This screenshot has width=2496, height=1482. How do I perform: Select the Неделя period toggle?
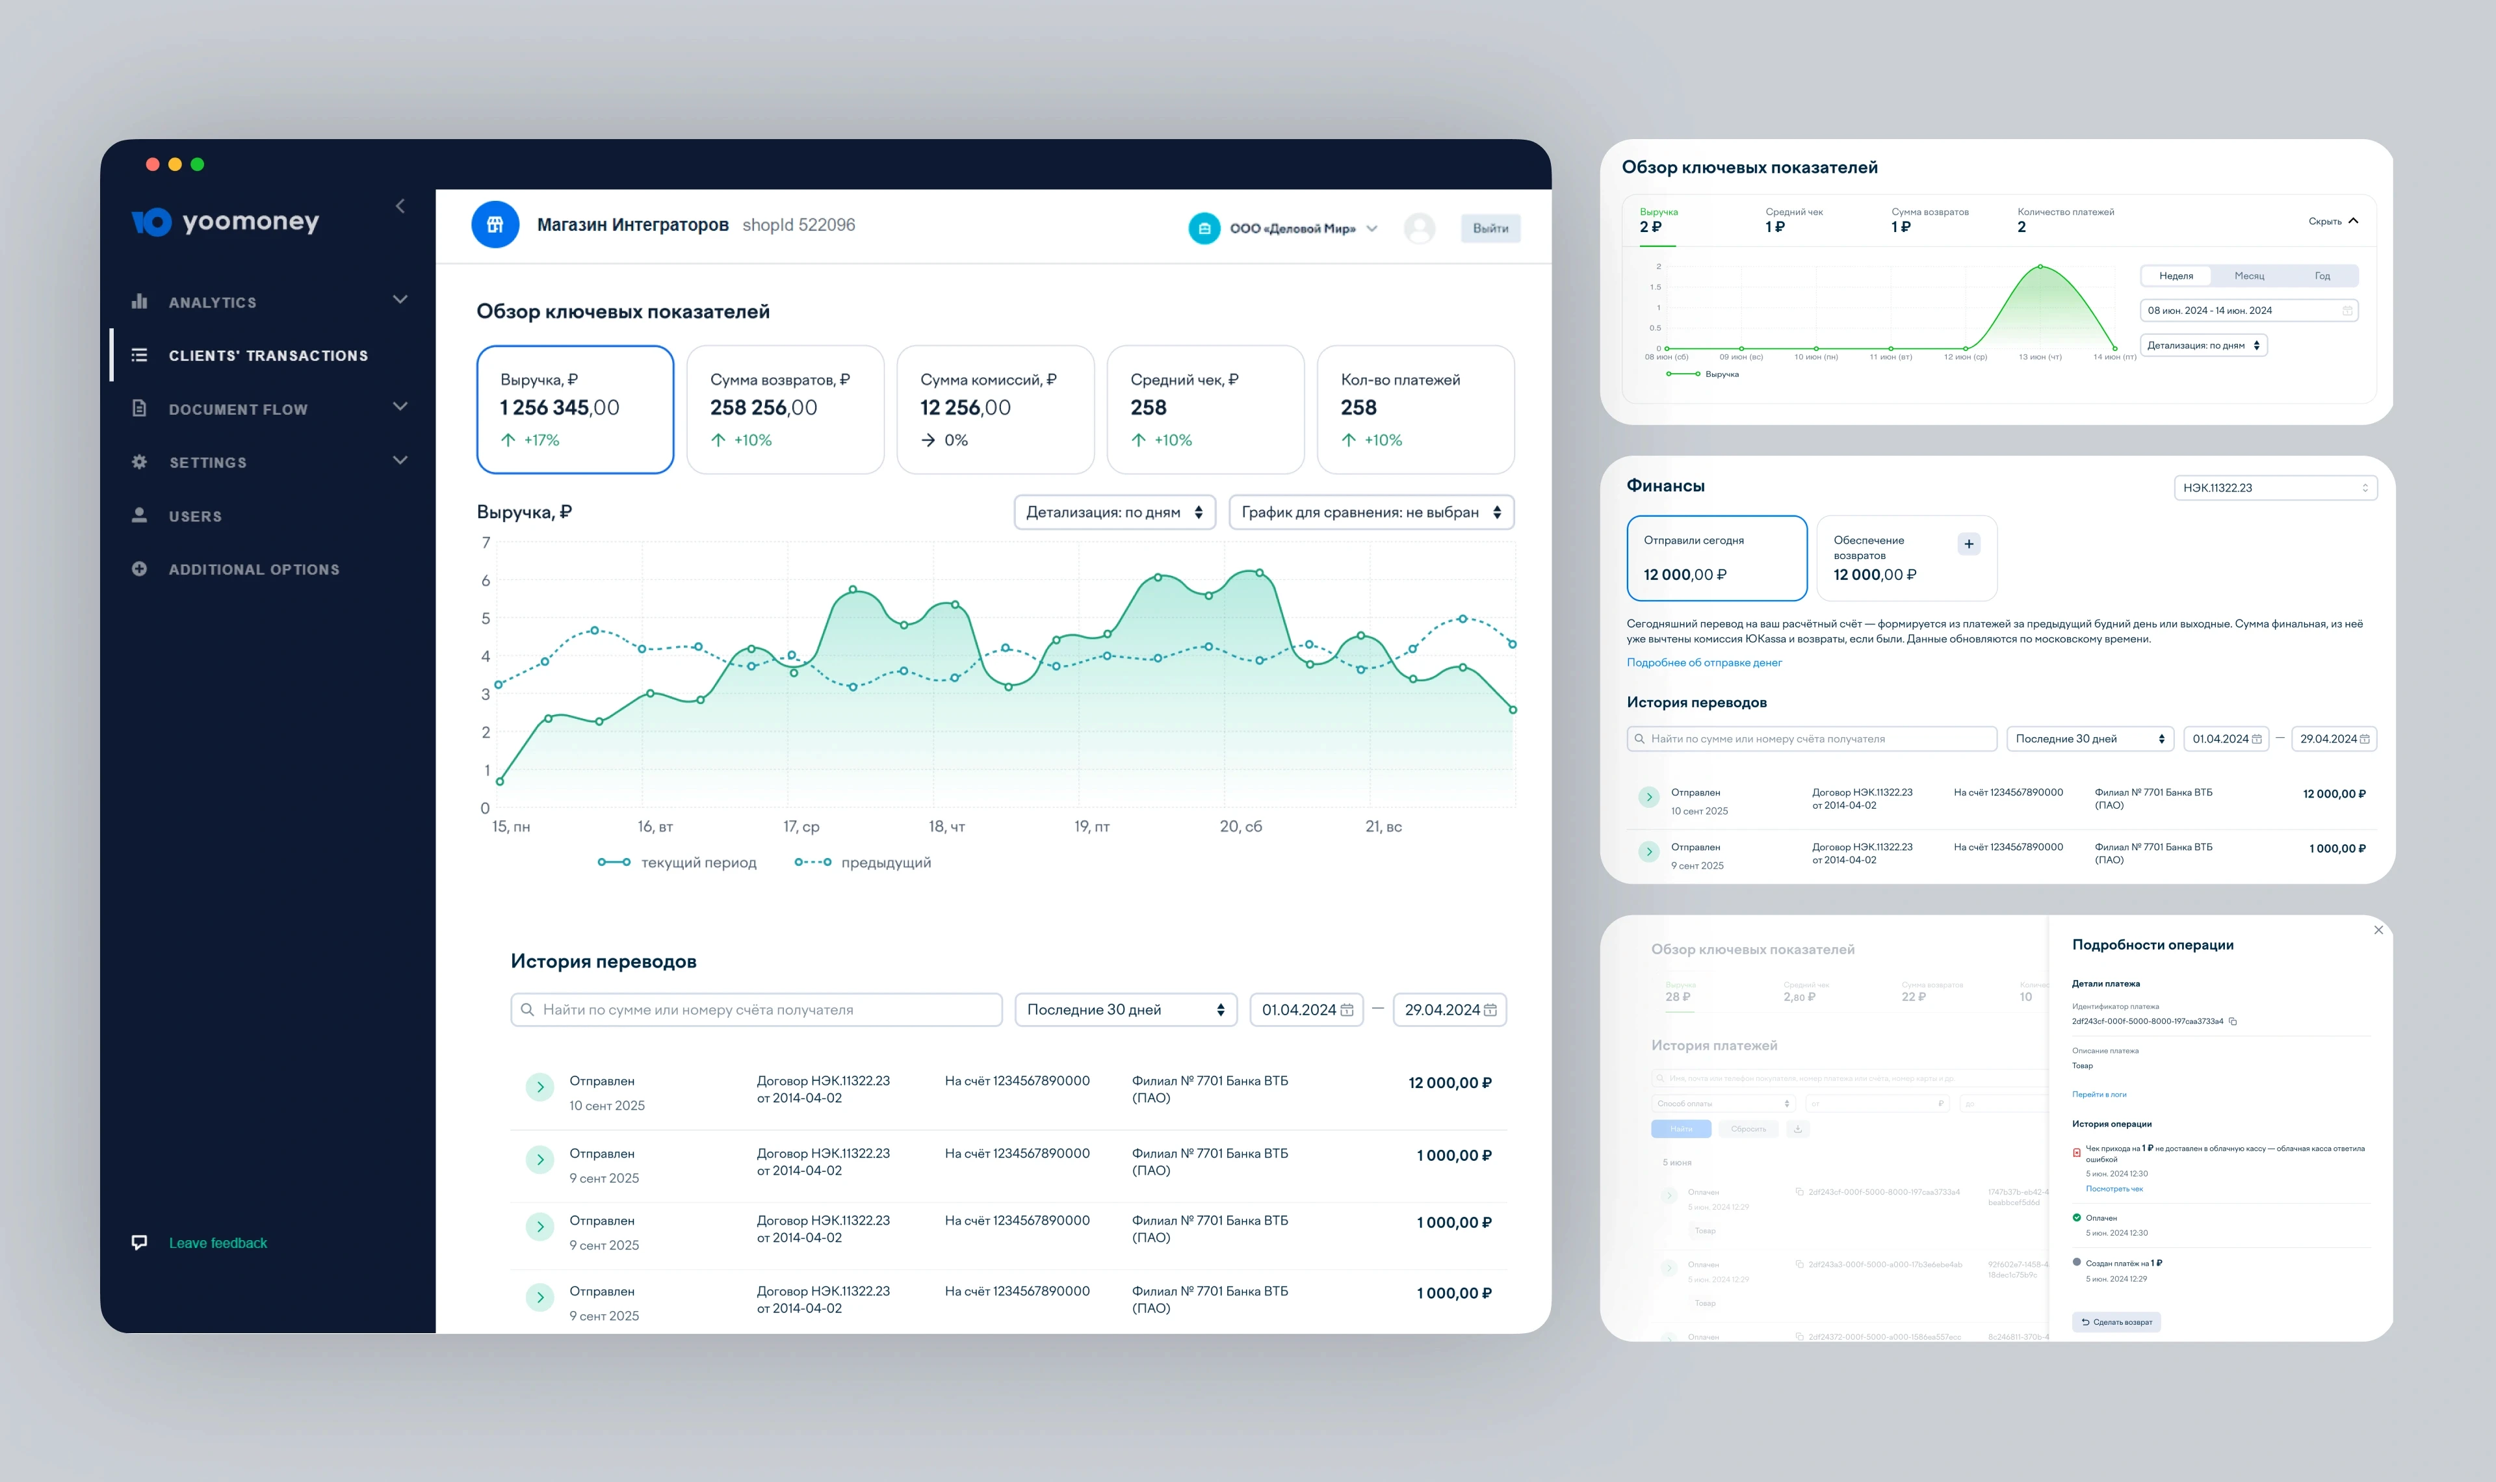(x=2176, y=276)
